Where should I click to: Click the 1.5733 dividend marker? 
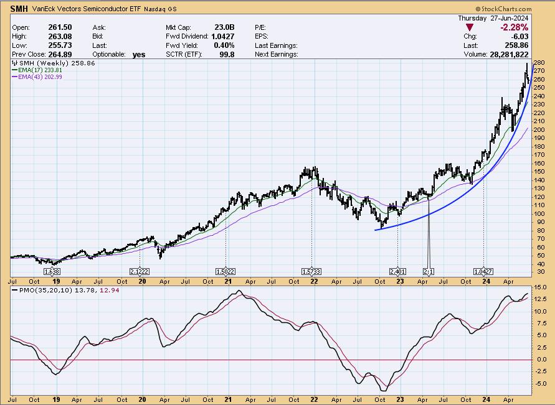point(311,271)
